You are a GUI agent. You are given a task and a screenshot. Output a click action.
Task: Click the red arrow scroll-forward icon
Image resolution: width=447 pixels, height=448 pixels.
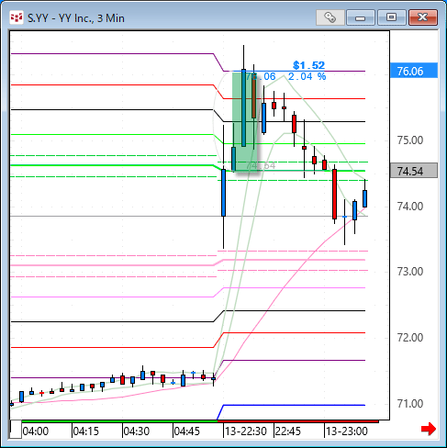coord(429,429)
